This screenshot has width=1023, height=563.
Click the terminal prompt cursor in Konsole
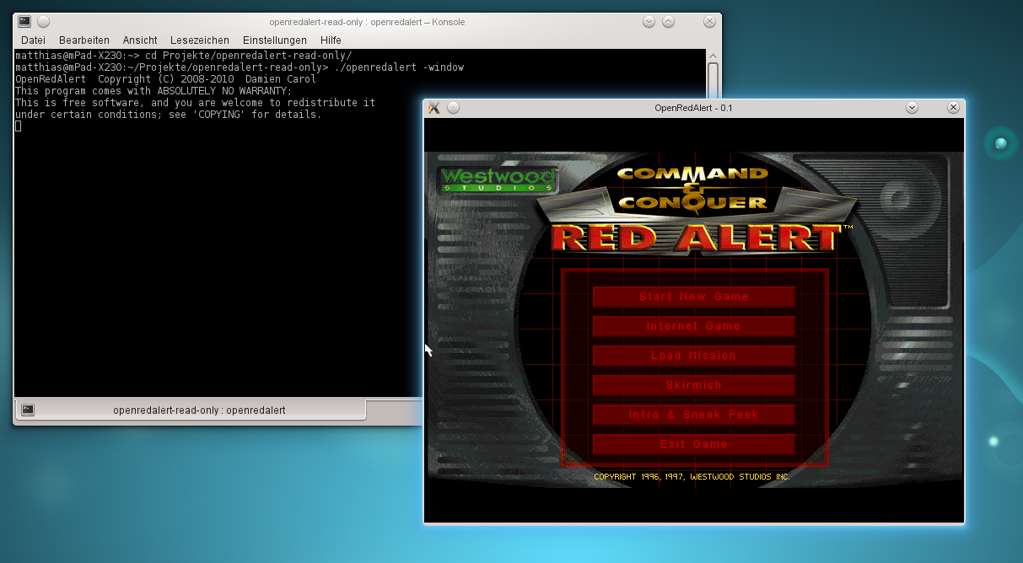(19, 126)
